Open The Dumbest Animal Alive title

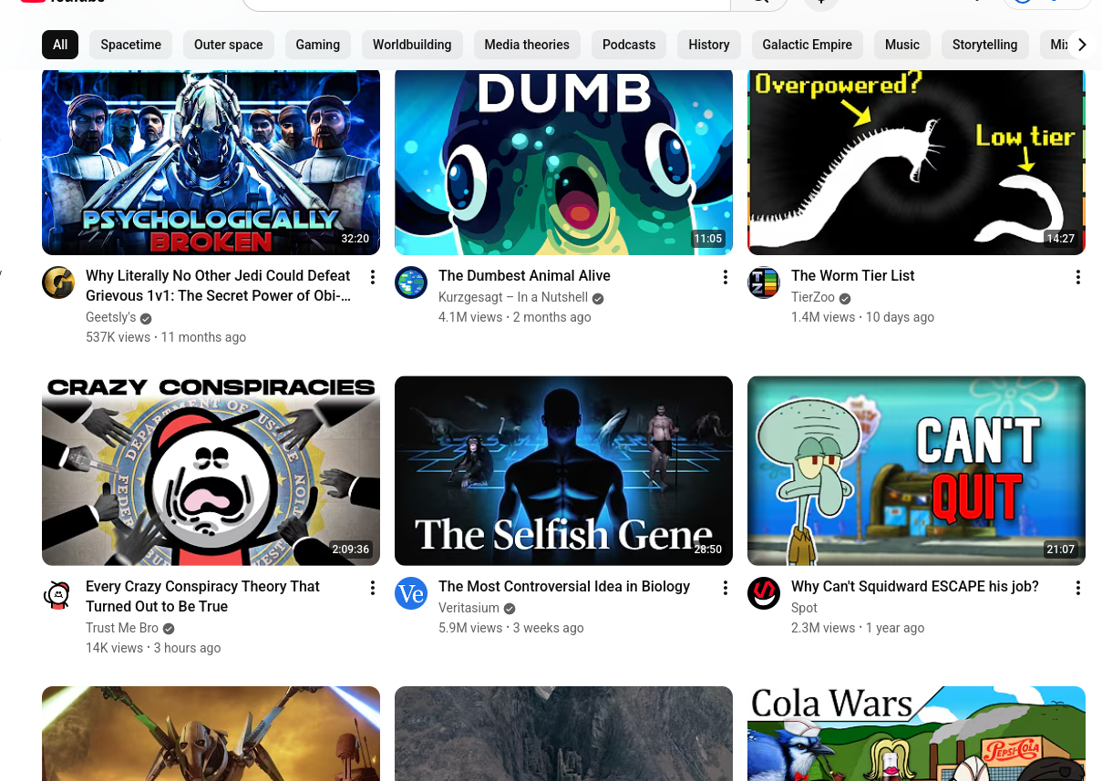(x=524, y=275)
